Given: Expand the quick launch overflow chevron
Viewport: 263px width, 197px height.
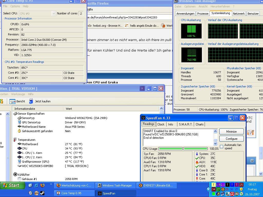Looking at the screenshot, I should point(51,184).
